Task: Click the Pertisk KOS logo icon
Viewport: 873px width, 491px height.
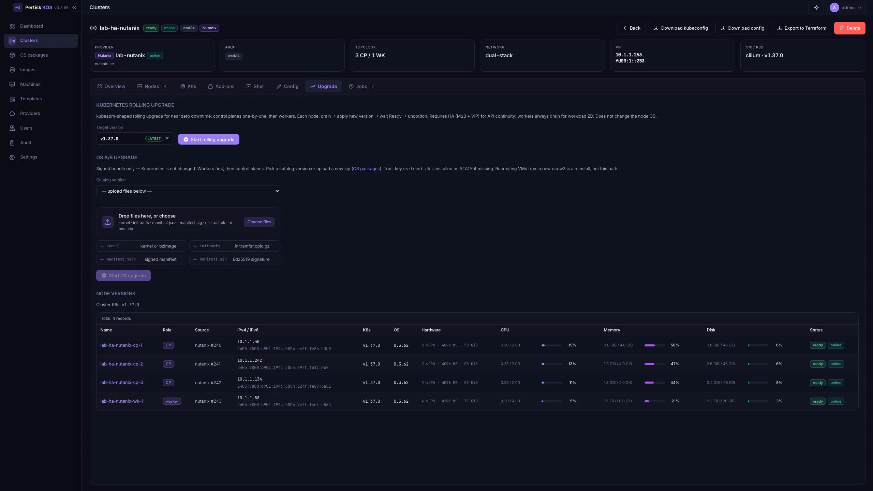Action: [x=18, y=8]
